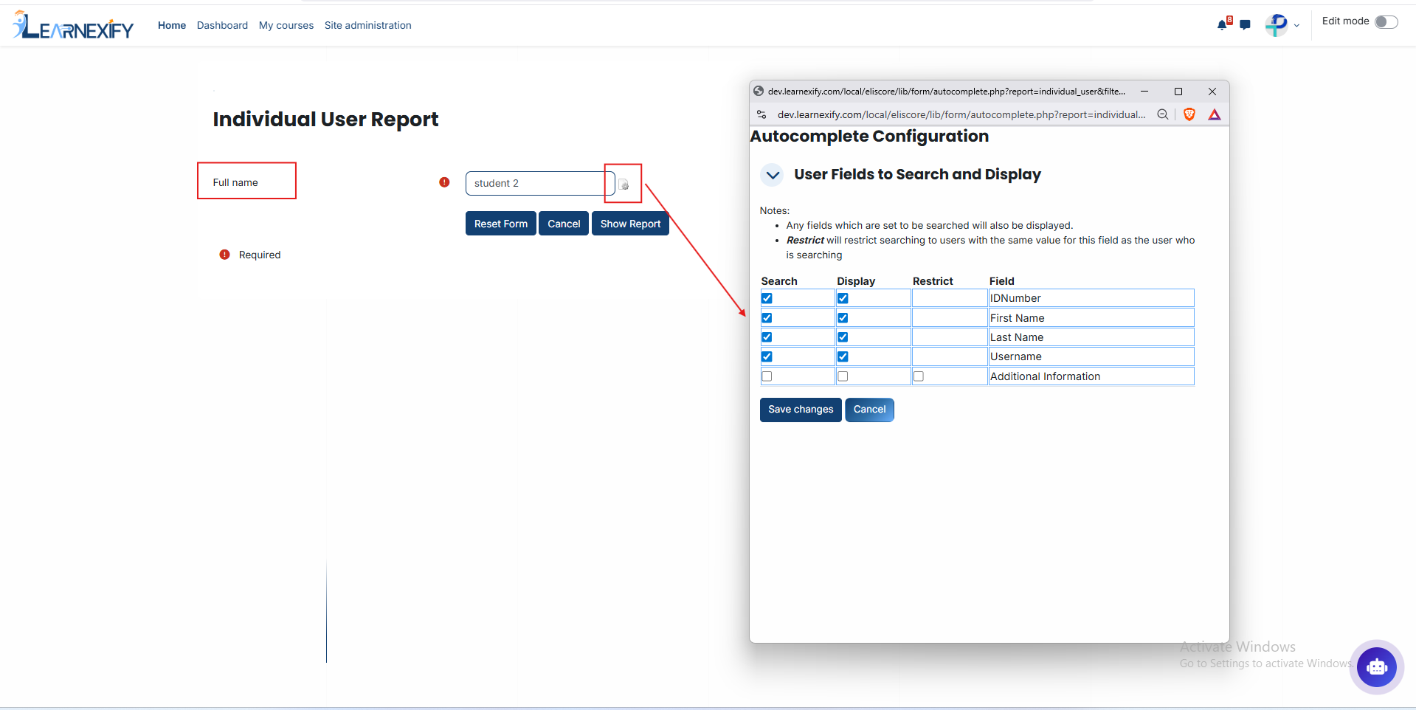Open the notifications bell icon
This screenshot has height=710, width=1416.
(x=1222, y=25)
